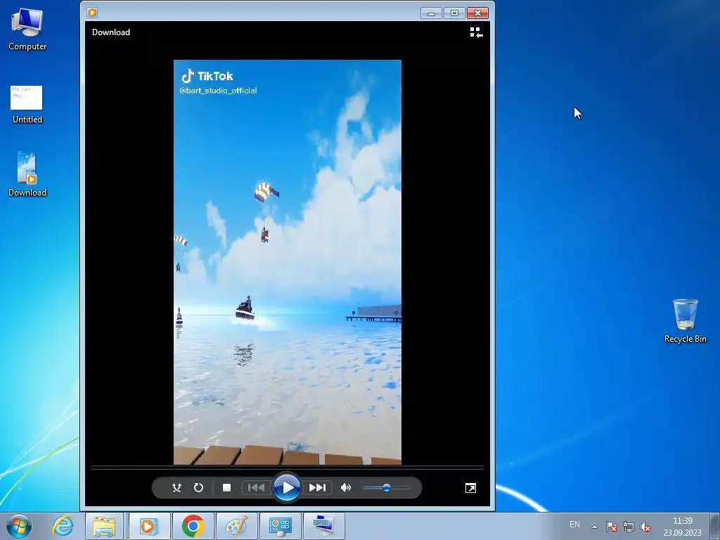720x540 pixels.
Task: Toggle repeat in Windows Media Player
Action: [x=198, y=488]
